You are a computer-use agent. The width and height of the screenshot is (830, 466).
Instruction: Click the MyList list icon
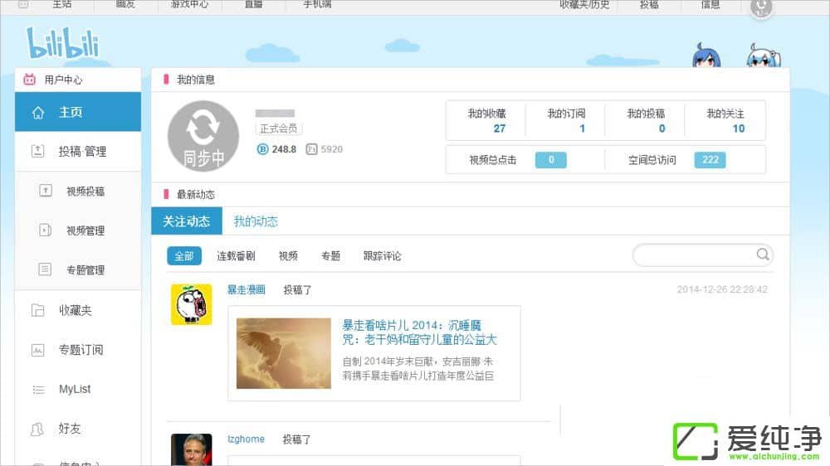pyautogui.click(x=37, y=389)
